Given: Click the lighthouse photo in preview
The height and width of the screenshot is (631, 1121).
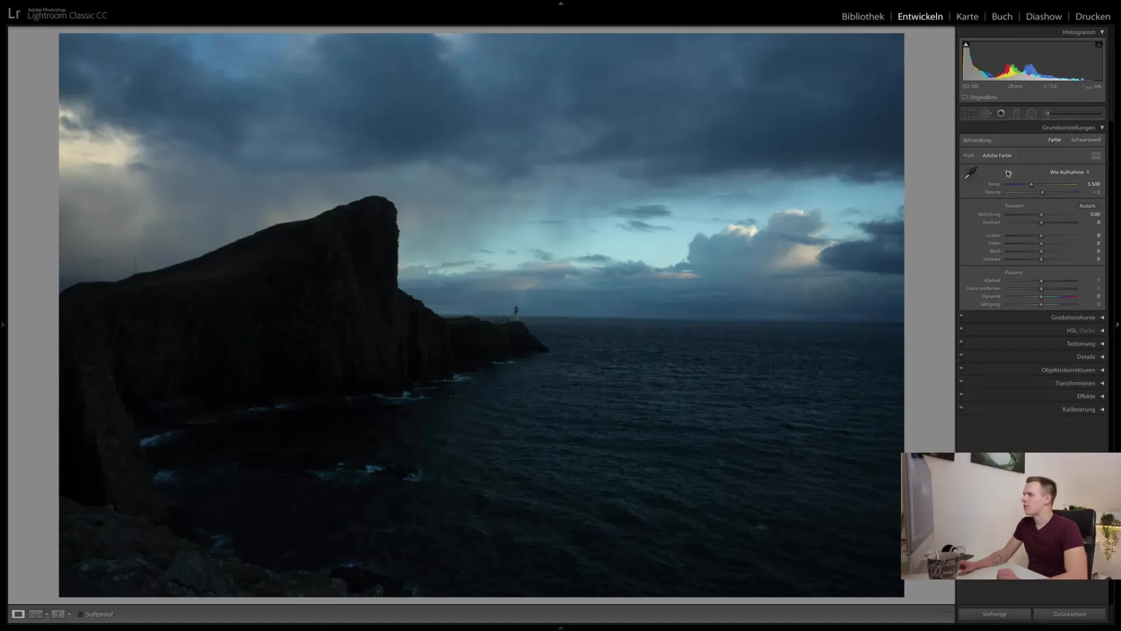Looking at the screenshot, I should pos(481,315).
